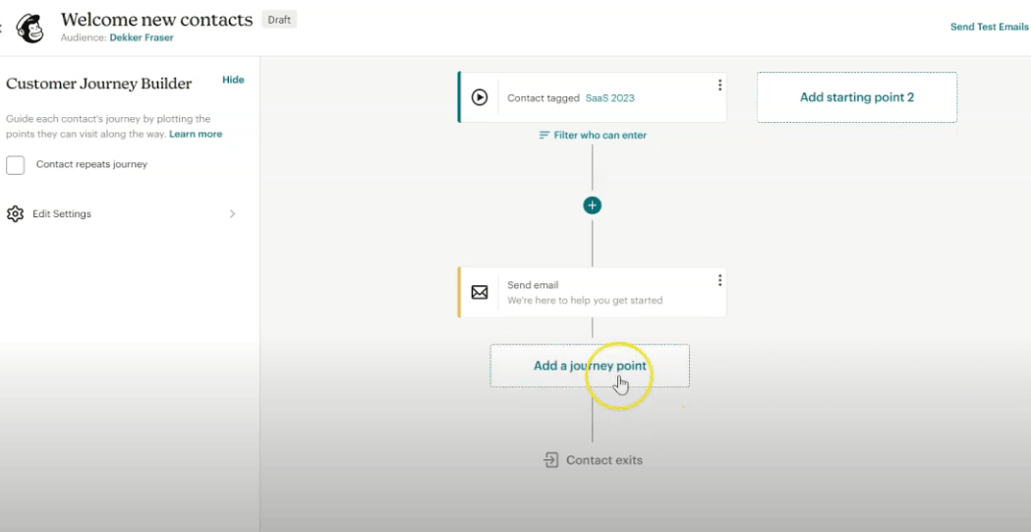Select the Send email card subject text

point(585,301)
